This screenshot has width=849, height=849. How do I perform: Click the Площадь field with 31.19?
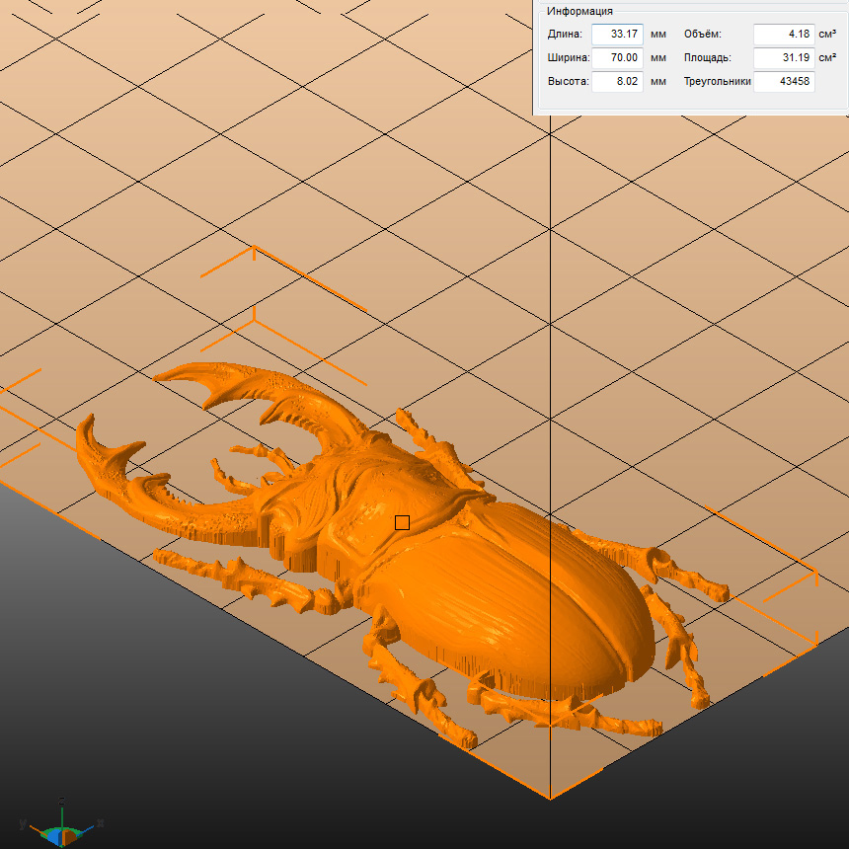784,57
